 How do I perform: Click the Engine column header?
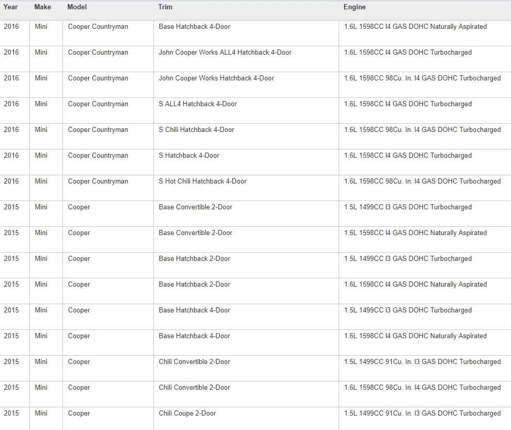pyautogui.click(x=354, y=7)
